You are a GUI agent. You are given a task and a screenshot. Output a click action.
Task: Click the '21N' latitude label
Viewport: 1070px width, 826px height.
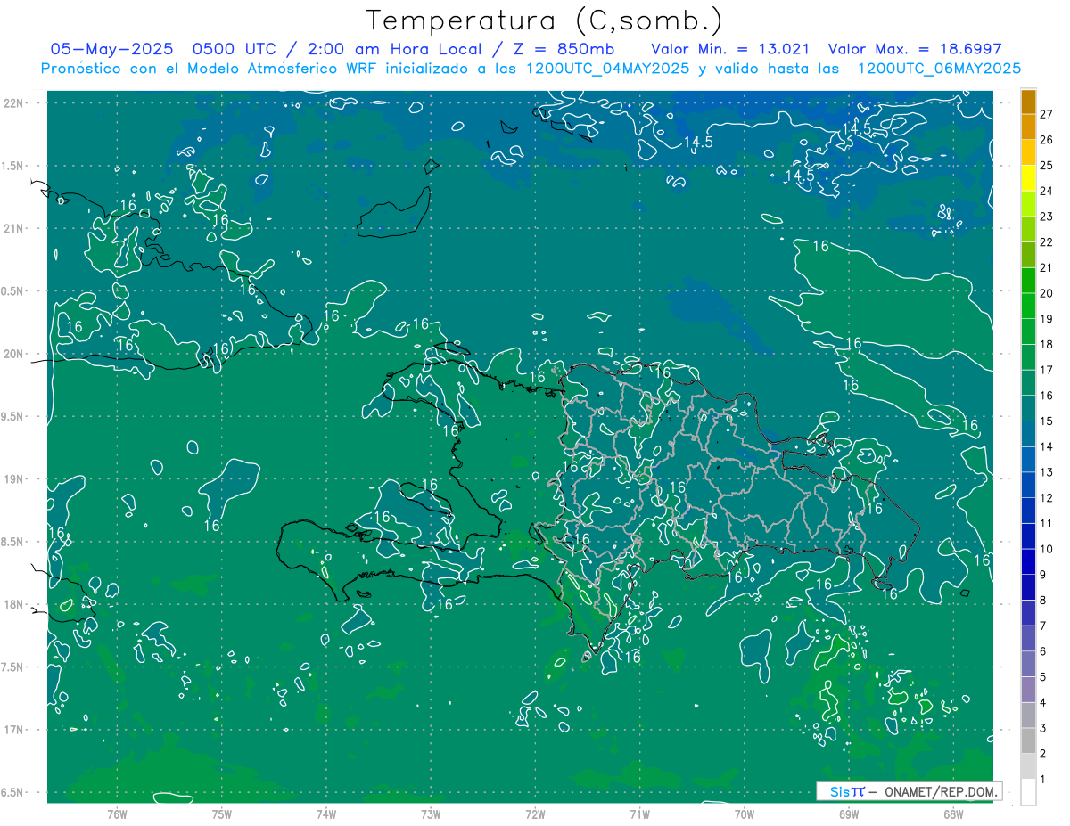[x=14, y=228]
